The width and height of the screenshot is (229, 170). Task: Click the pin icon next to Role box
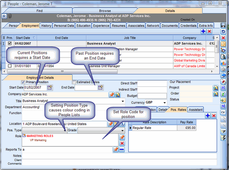click(122, 137)
